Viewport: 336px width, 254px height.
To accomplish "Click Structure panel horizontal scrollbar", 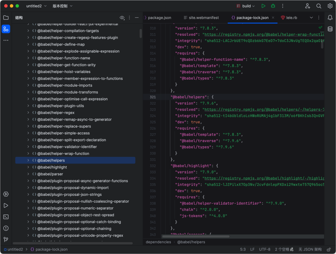I will click(73, 243).
